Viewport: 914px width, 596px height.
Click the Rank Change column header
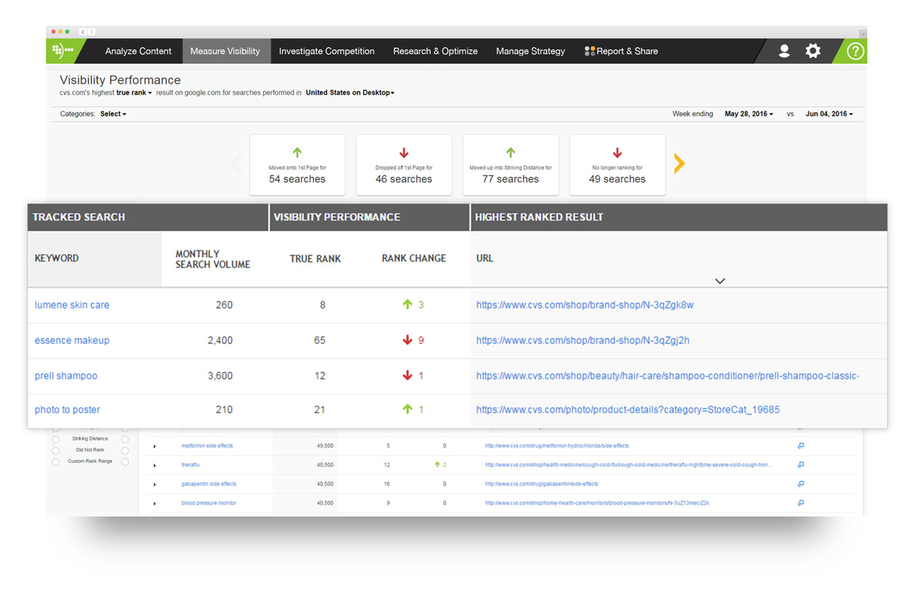(x=414, y=259)
